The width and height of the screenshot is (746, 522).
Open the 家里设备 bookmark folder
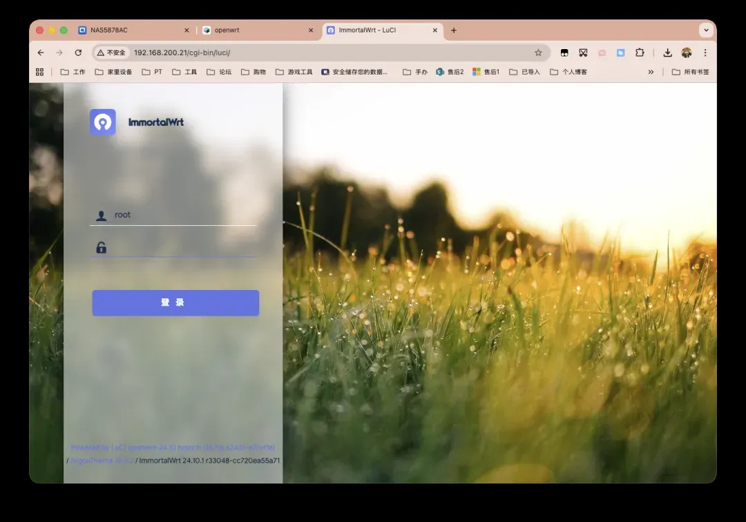(x=114, y=72)
